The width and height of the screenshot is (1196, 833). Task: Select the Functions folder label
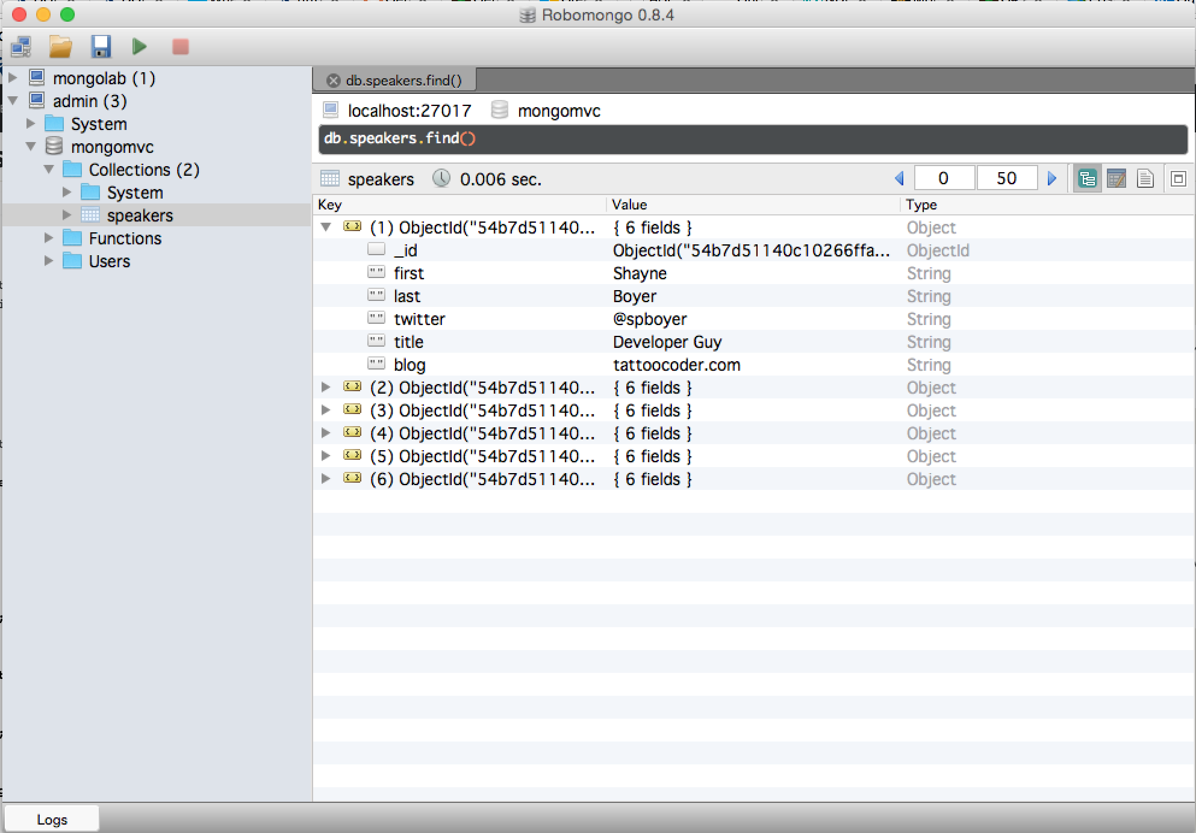coord(125,238)
